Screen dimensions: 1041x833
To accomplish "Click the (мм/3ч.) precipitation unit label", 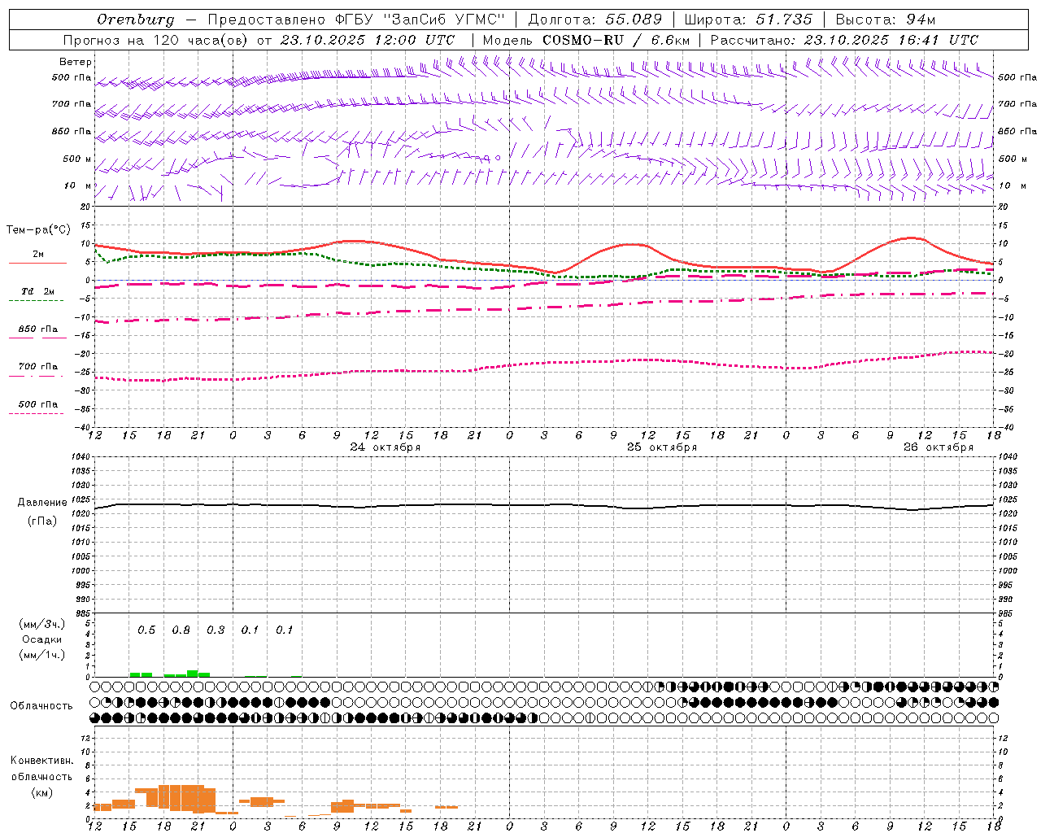I will coord(42,624).
